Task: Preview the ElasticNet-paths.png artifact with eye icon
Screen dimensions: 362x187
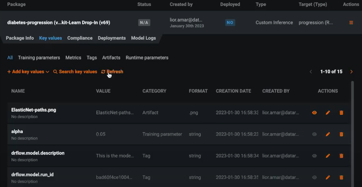Action: point(314,113)
